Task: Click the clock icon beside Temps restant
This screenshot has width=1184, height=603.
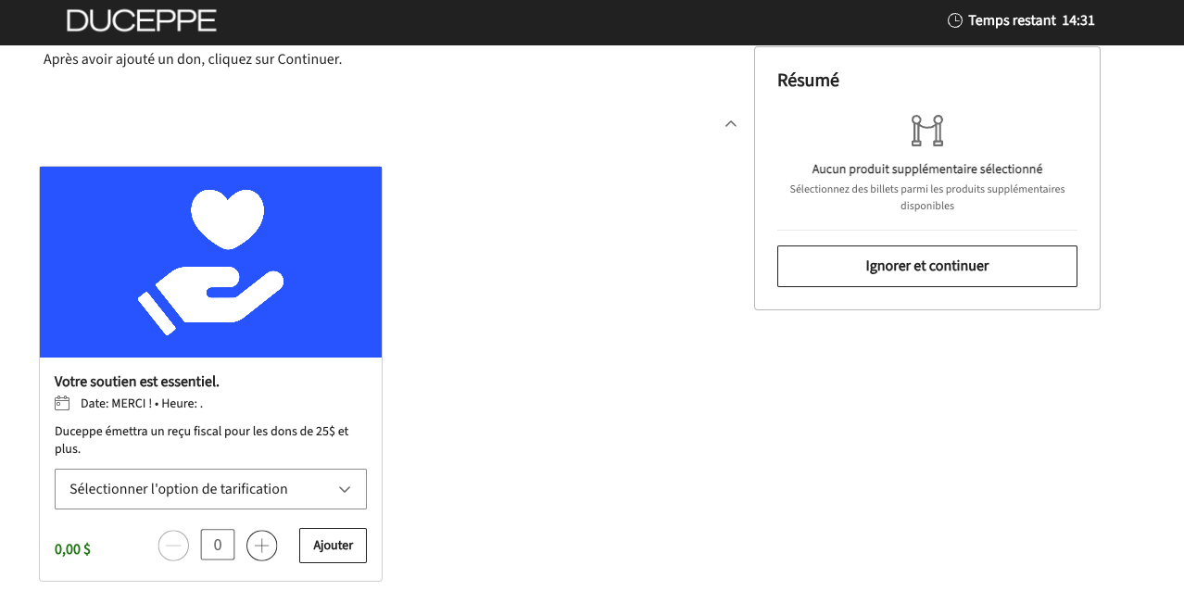Action: tap(955, 20)
